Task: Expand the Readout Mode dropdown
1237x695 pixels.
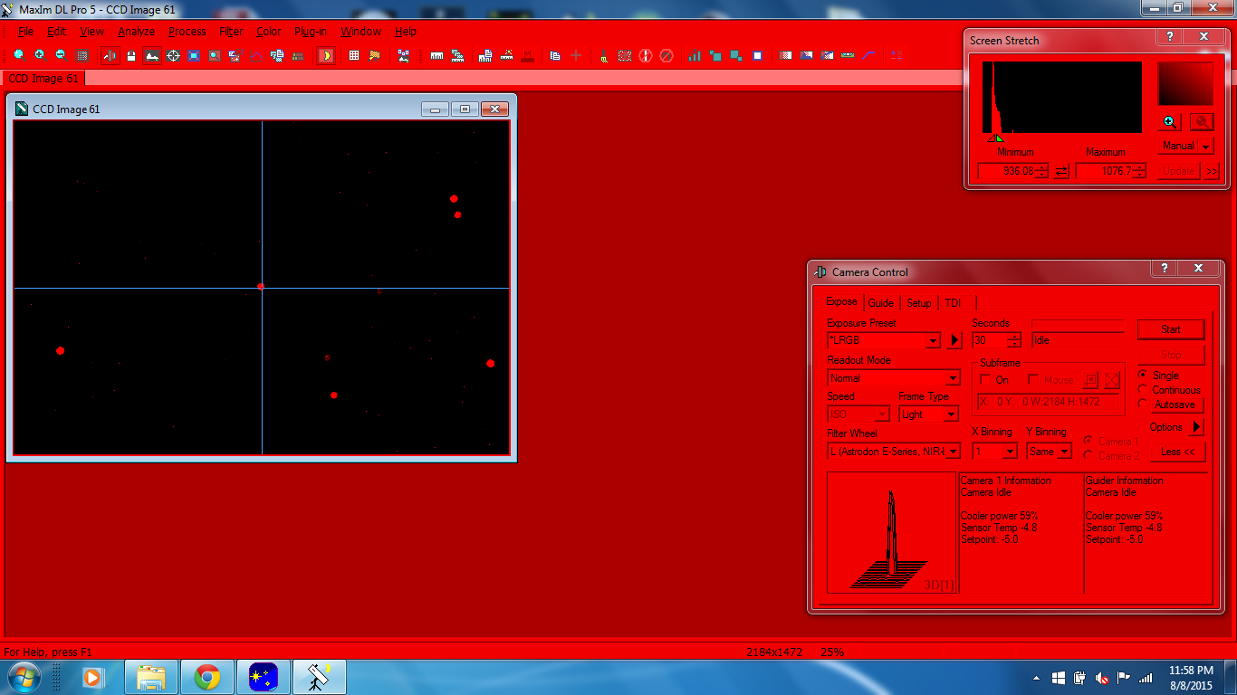Action: click(953, 378)
